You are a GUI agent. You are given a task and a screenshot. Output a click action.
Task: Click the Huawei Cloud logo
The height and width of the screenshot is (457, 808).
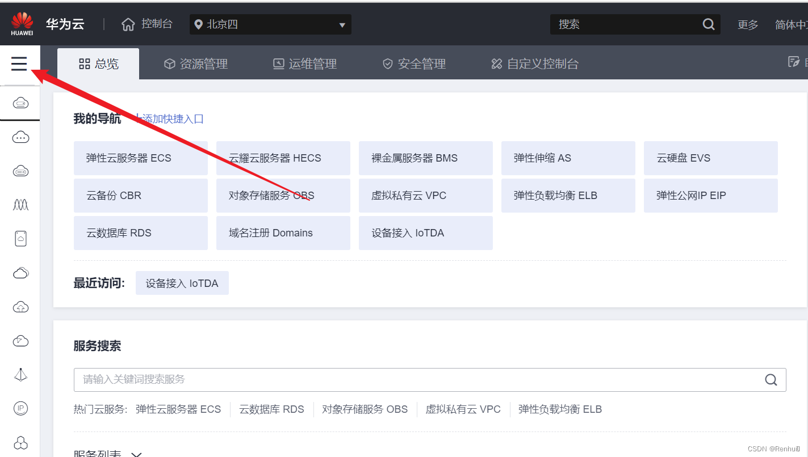point(22,24)
